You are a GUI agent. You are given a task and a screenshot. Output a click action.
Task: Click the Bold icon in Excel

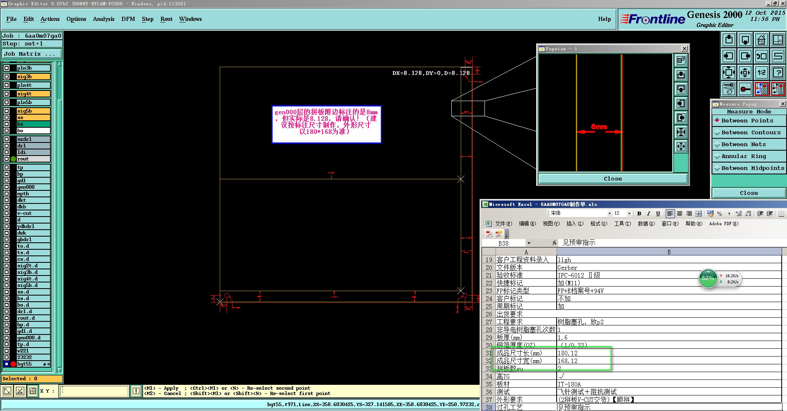[639, 214]
